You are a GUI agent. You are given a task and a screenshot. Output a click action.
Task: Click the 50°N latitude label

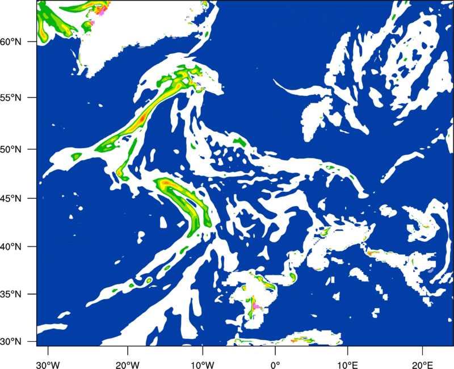click(11, 149)
